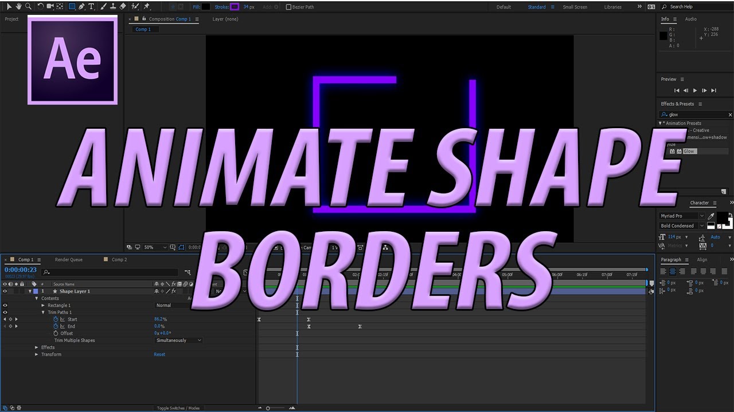
Task: Toggle the stopwatch on the Start property
Action: click(55, 319)
